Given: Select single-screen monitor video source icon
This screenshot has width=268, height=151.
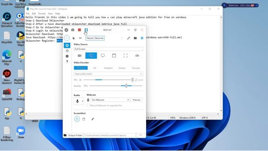Looking at the screenshot, I should point(103,56).
